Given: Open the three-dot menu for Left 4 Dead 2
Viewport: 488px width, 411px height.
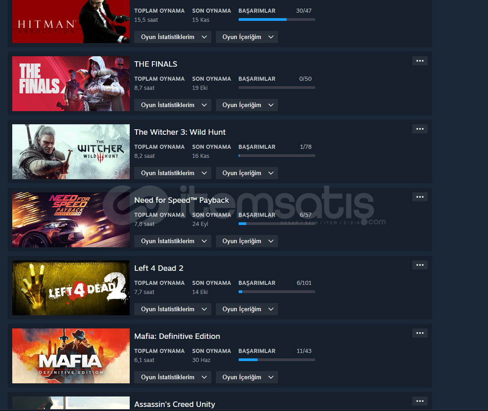Looking at the screenshot, I should 420,265.
